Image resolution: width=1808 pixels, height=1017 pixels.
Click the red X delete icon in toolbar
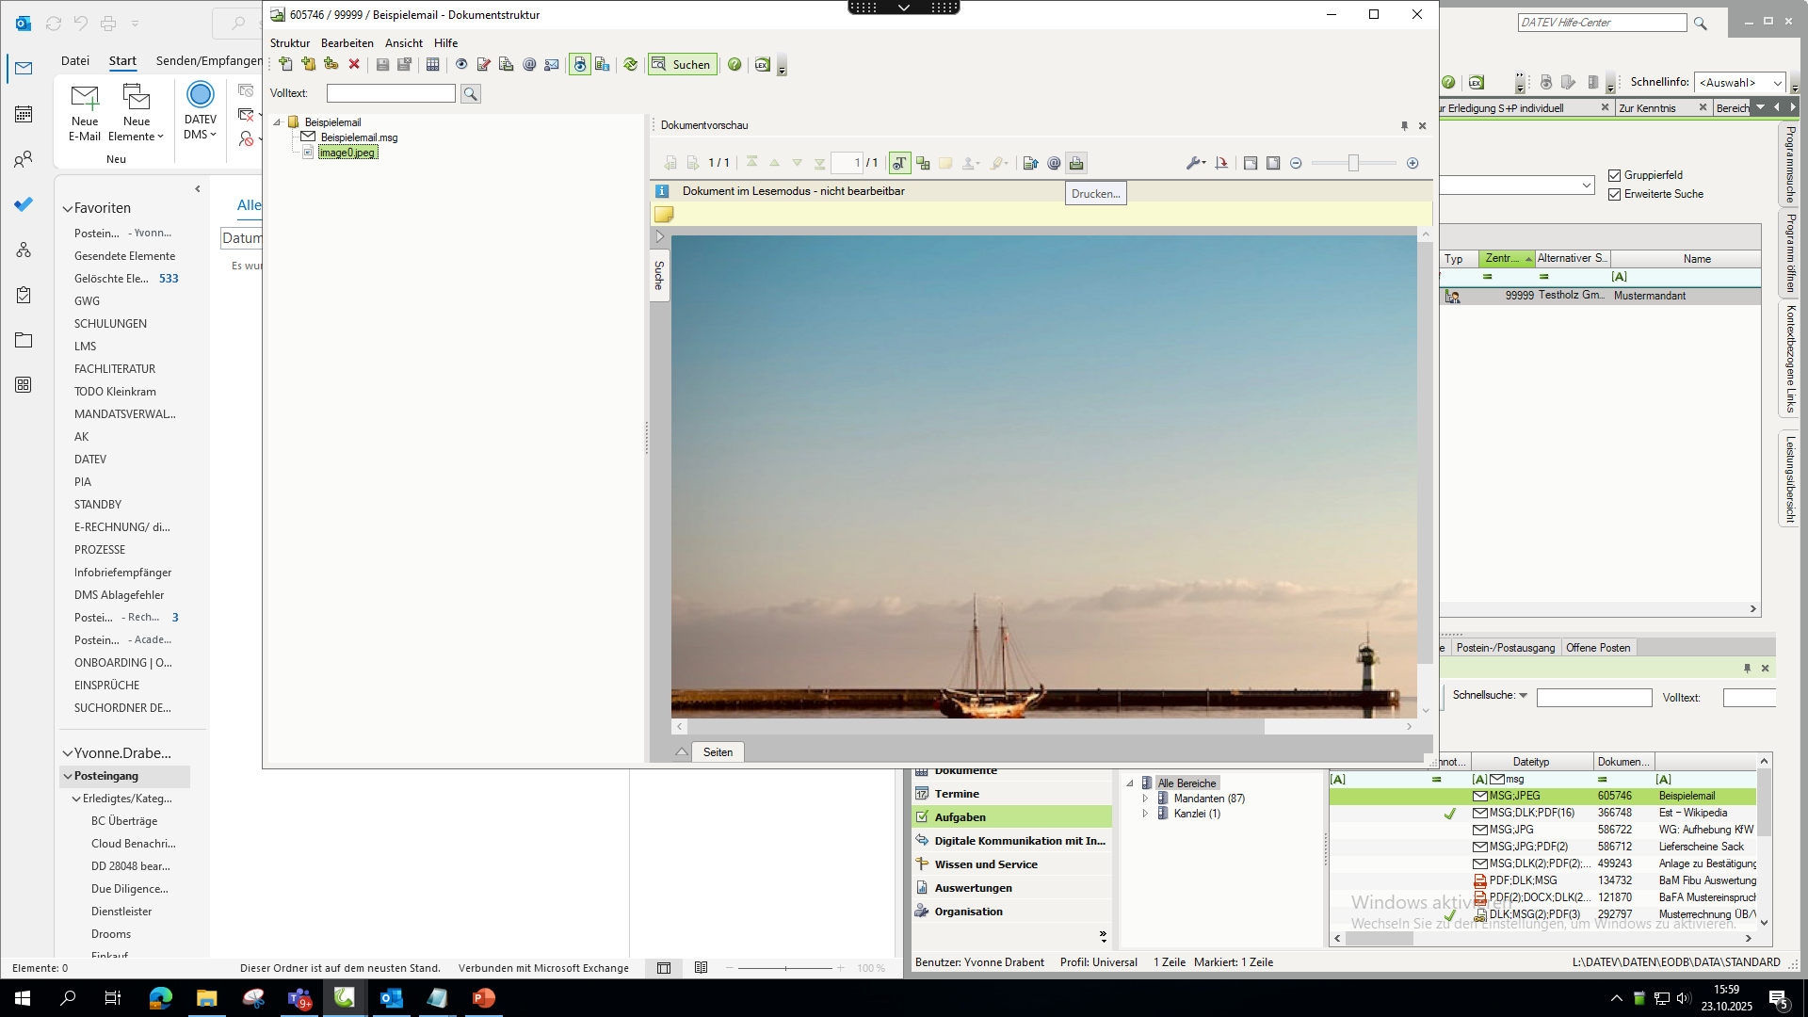coord(354,64)
